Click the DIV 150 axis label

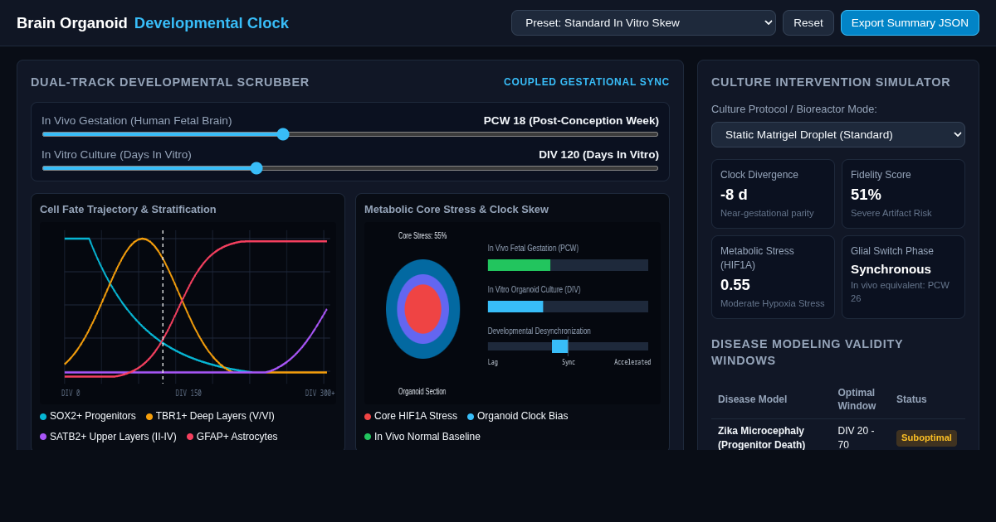click(x=188, y=394)
